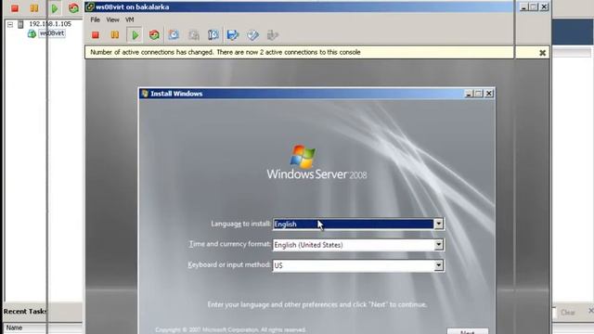The width and height of the screenshot is (594, 334).
Task: Click the Suspend icon in background client window
Action: (34, 8)
